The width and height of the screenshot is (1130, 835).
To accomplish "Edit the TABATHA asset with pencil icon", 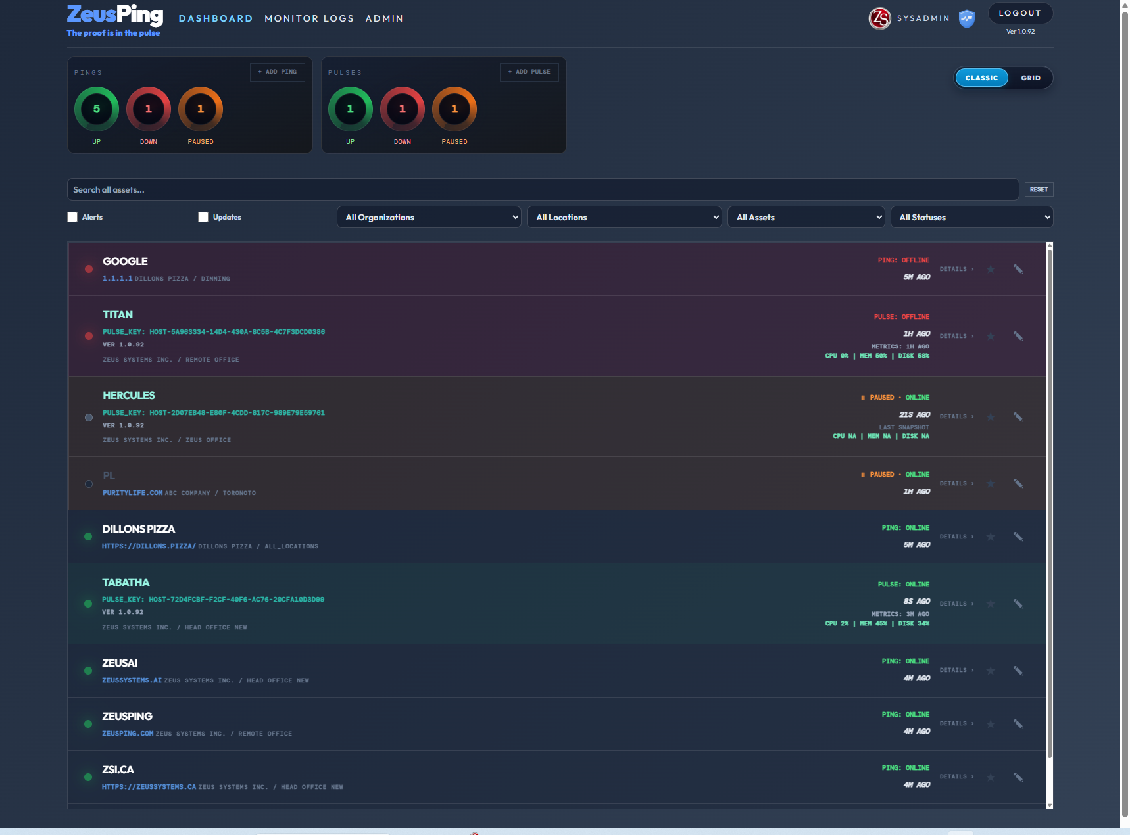I will (x=1018, y=604).
